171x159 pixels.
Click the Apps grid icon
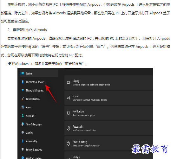(23, 107)
